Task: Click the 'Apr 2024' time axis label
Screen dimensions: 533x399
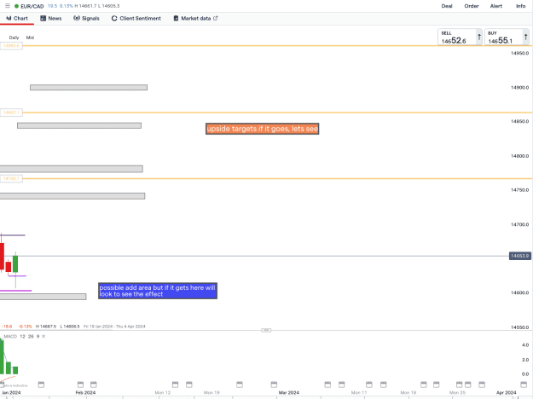Action: (507, 392)
